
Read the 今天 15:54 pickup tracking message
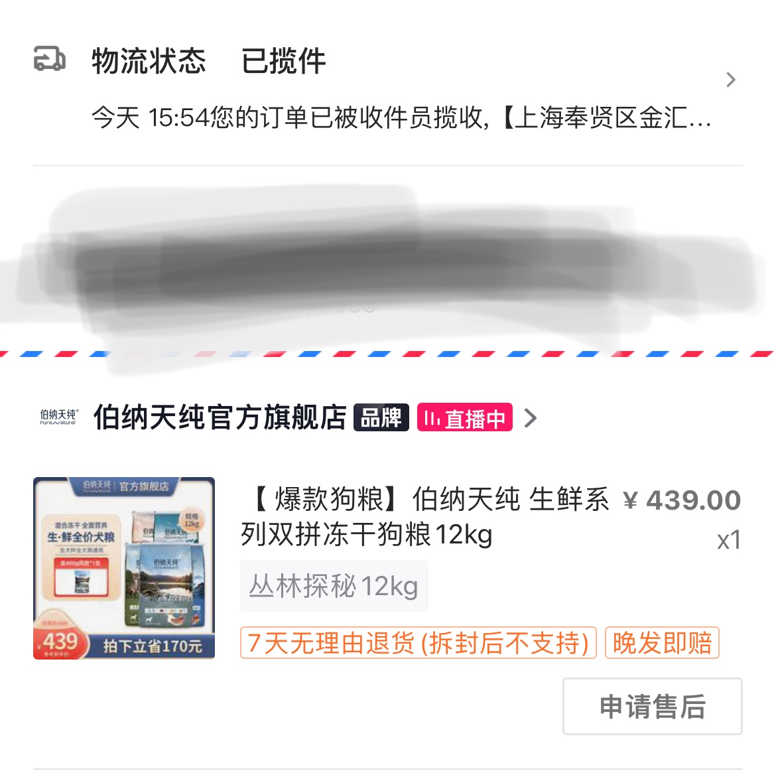[x=401, y=118]
